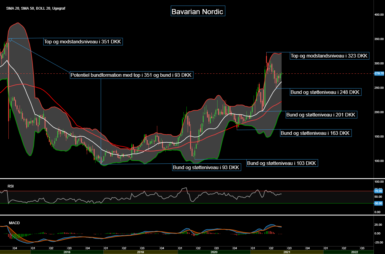Click the 100.00 price axis label on the main chart
The image size is (385, 254).
point(379,161)
